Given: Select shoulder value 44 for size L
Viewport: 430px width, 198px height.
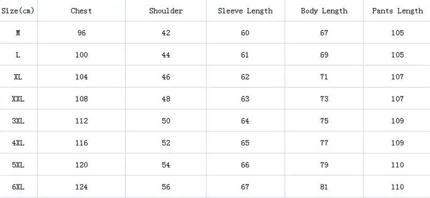Looking at the screenshot, I should [x=166, y=55].
